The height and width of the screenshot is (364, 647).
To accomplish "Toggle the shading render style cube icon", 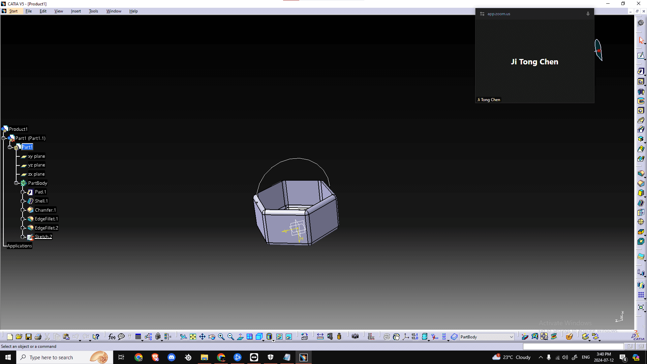I will pos(268,336).
